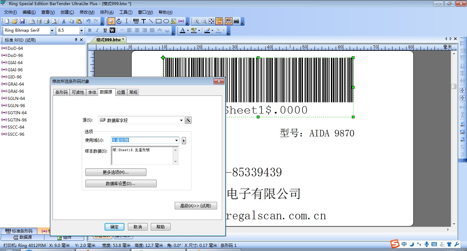Zoom out of the label
Viewport: 467px width, 251px height.
coord(204,21)
